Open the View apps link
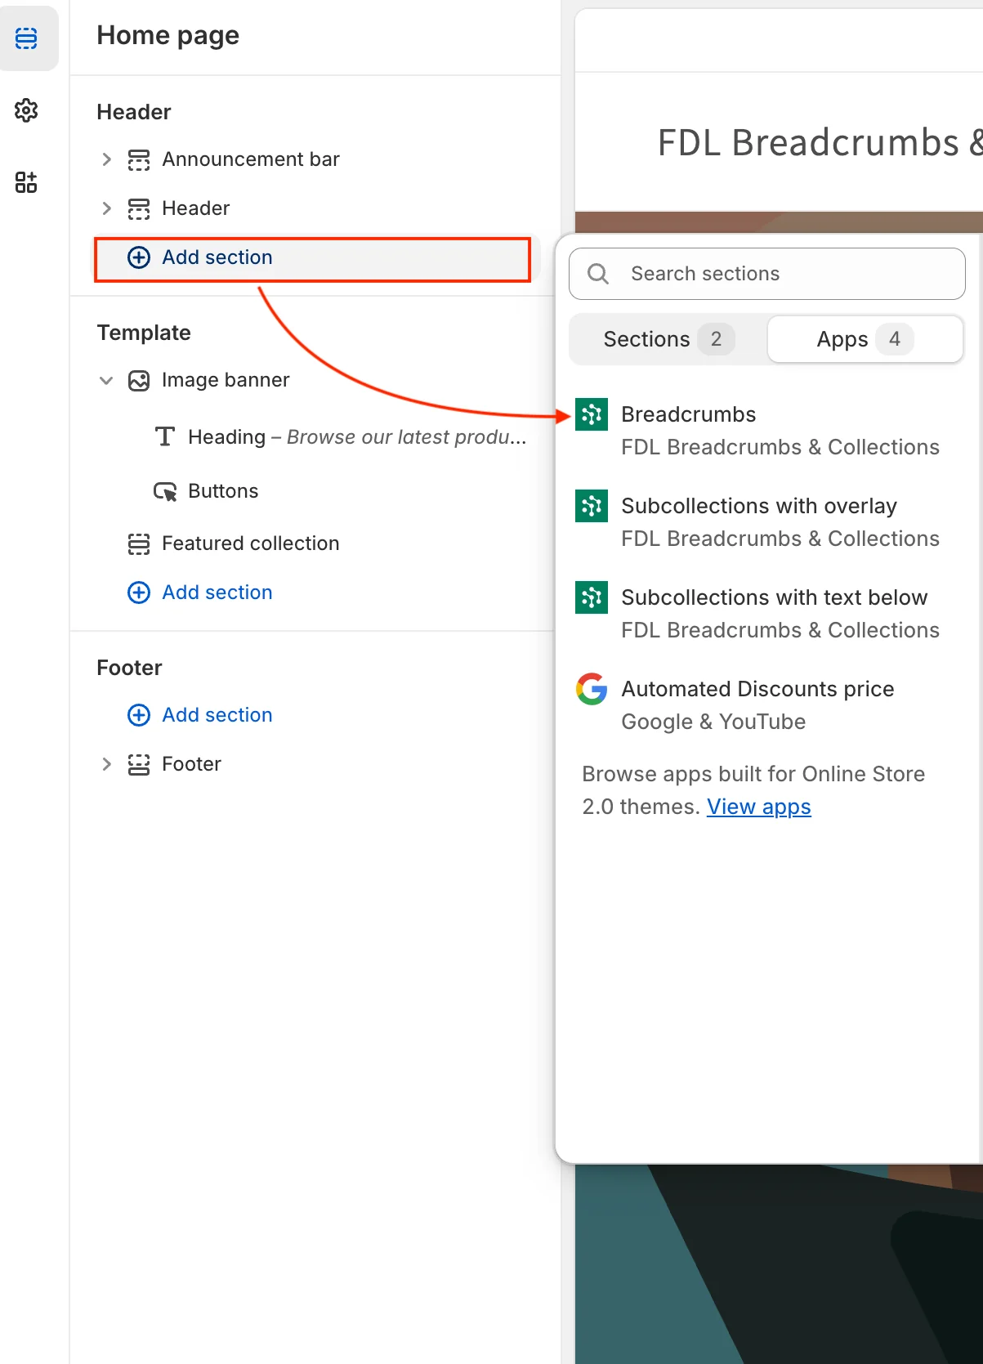This screenshot has width=983, height=1364. click(x=758, y=807)
